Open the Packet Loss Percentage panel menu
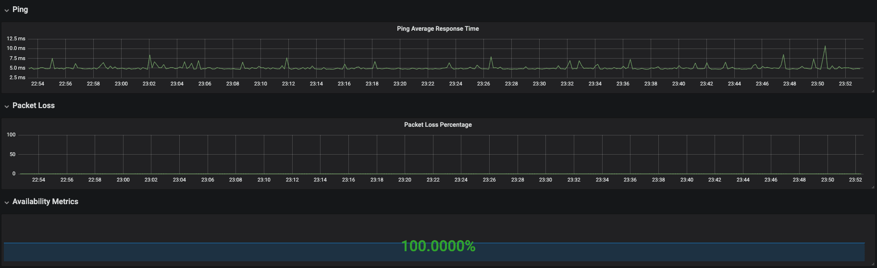 click(x=438, y=125)
